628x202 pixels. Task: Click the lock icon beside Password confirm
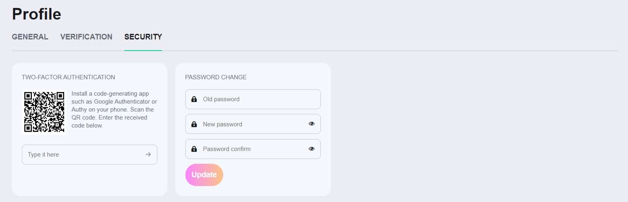pos(194,149)
